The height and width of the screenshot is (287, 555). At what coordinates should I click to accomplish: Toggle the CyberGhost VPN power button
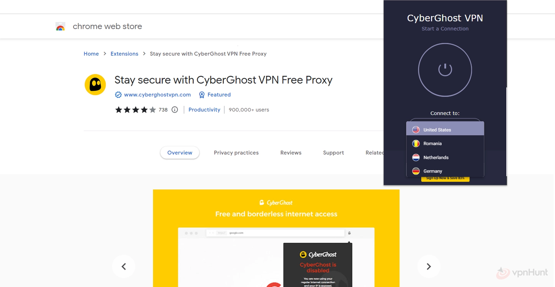[x=445, y=70]
